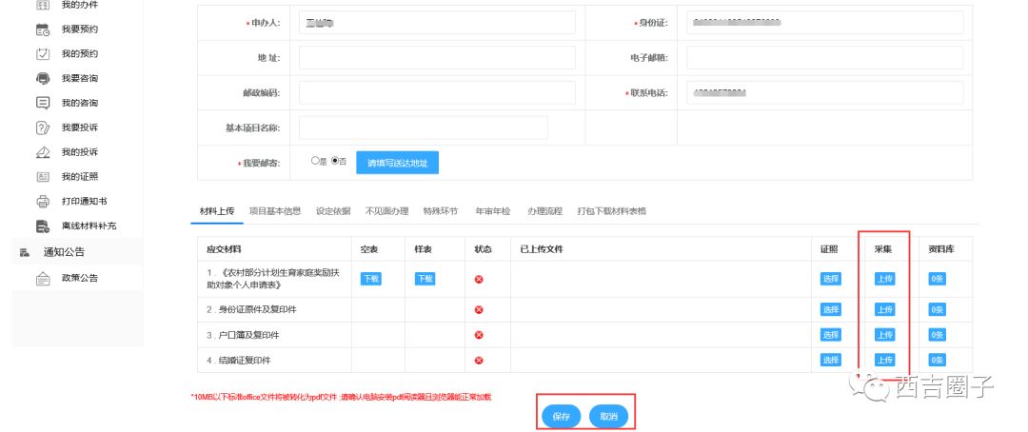Switch to 材料上传 tab
The width and height of the screenshot is (1028, 432).
coord(216,211)
